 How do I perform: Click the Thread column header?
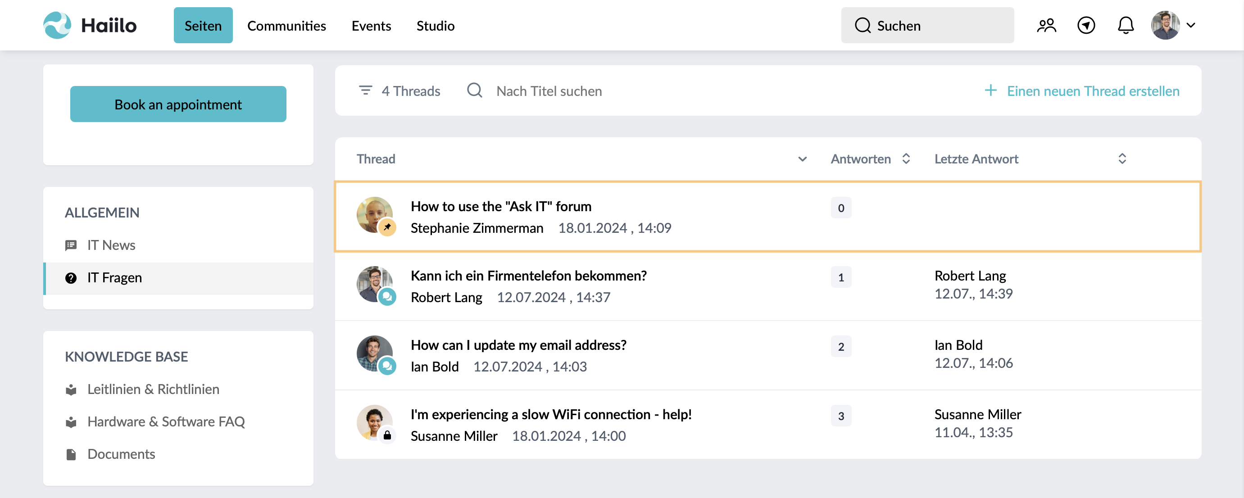tap(376, 159)
